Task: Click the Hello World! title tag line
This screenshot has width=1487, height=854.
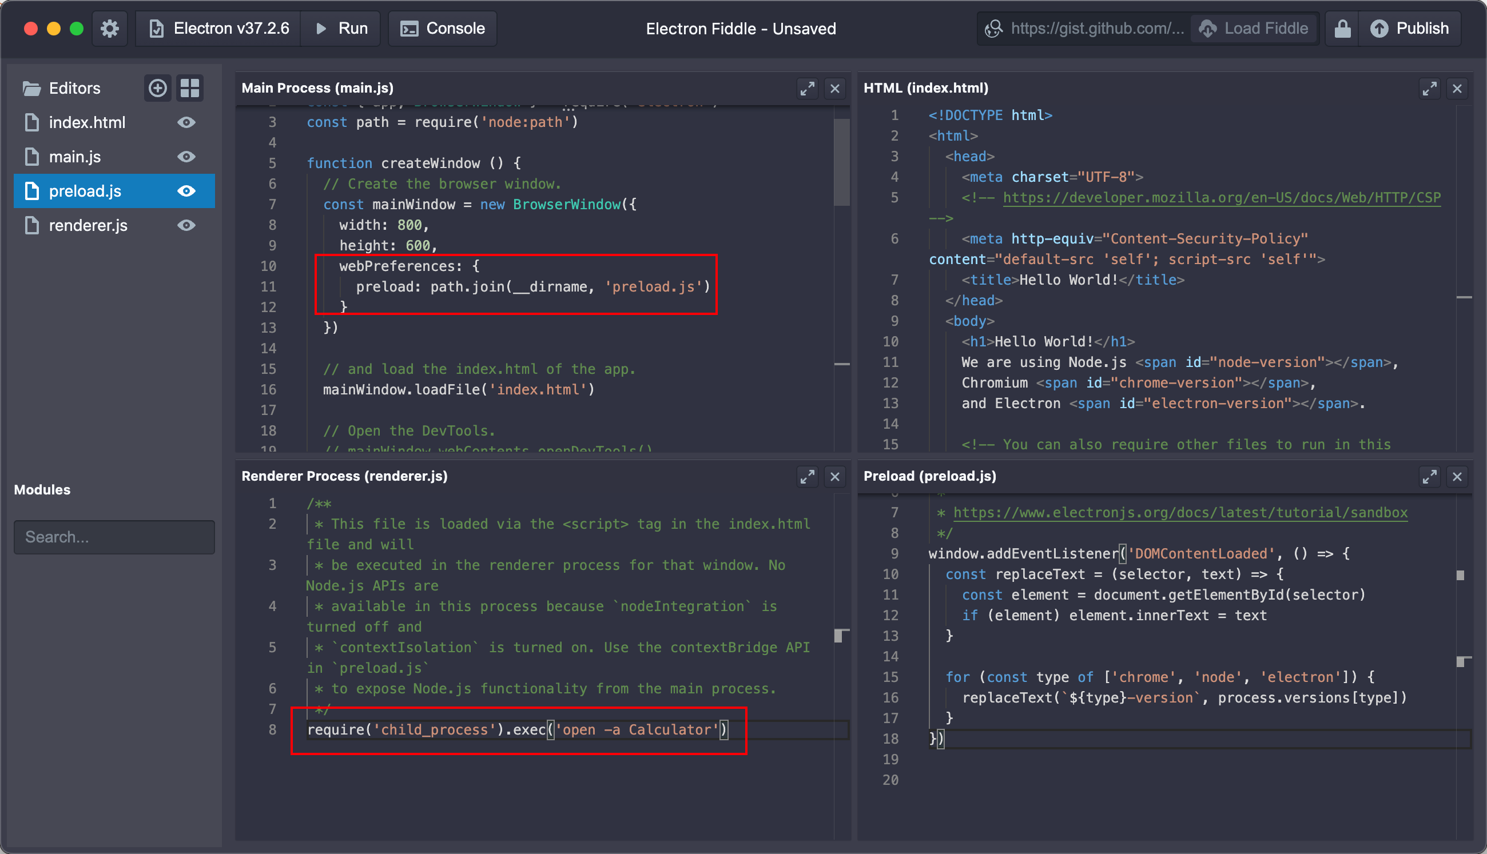Action: [1073, 280]
